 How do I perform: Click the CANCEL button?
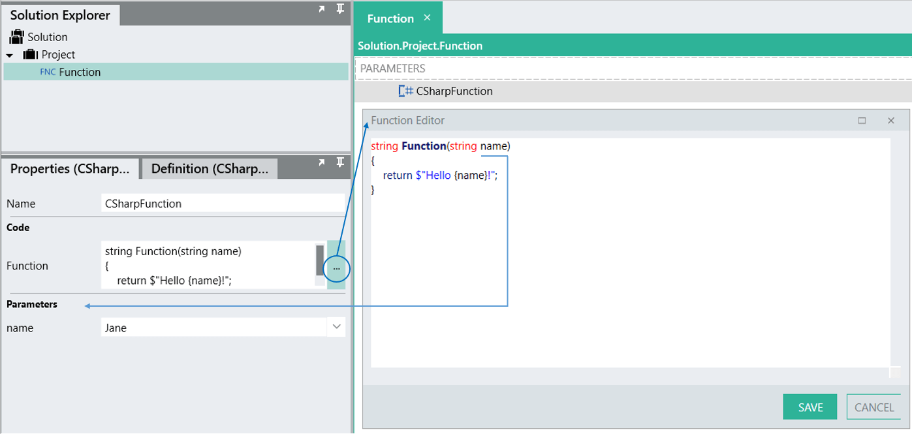pos(874,407)
